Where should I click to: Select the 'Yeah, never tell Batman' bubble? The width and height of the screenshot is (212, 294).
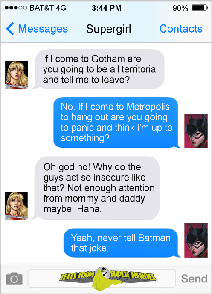coord(122,243)
